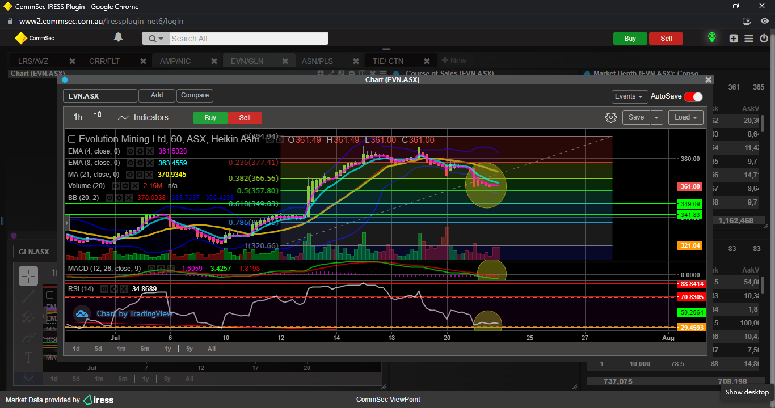
Task: Click Sell in the chart toolbar
Action: coord(245,118)
